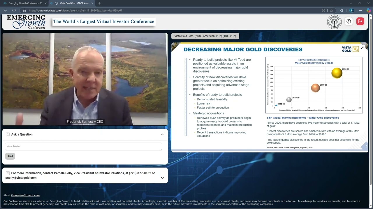This screenshot has width=373, height=209.
Task: Open a new browser tab
Action: [99, 3]
